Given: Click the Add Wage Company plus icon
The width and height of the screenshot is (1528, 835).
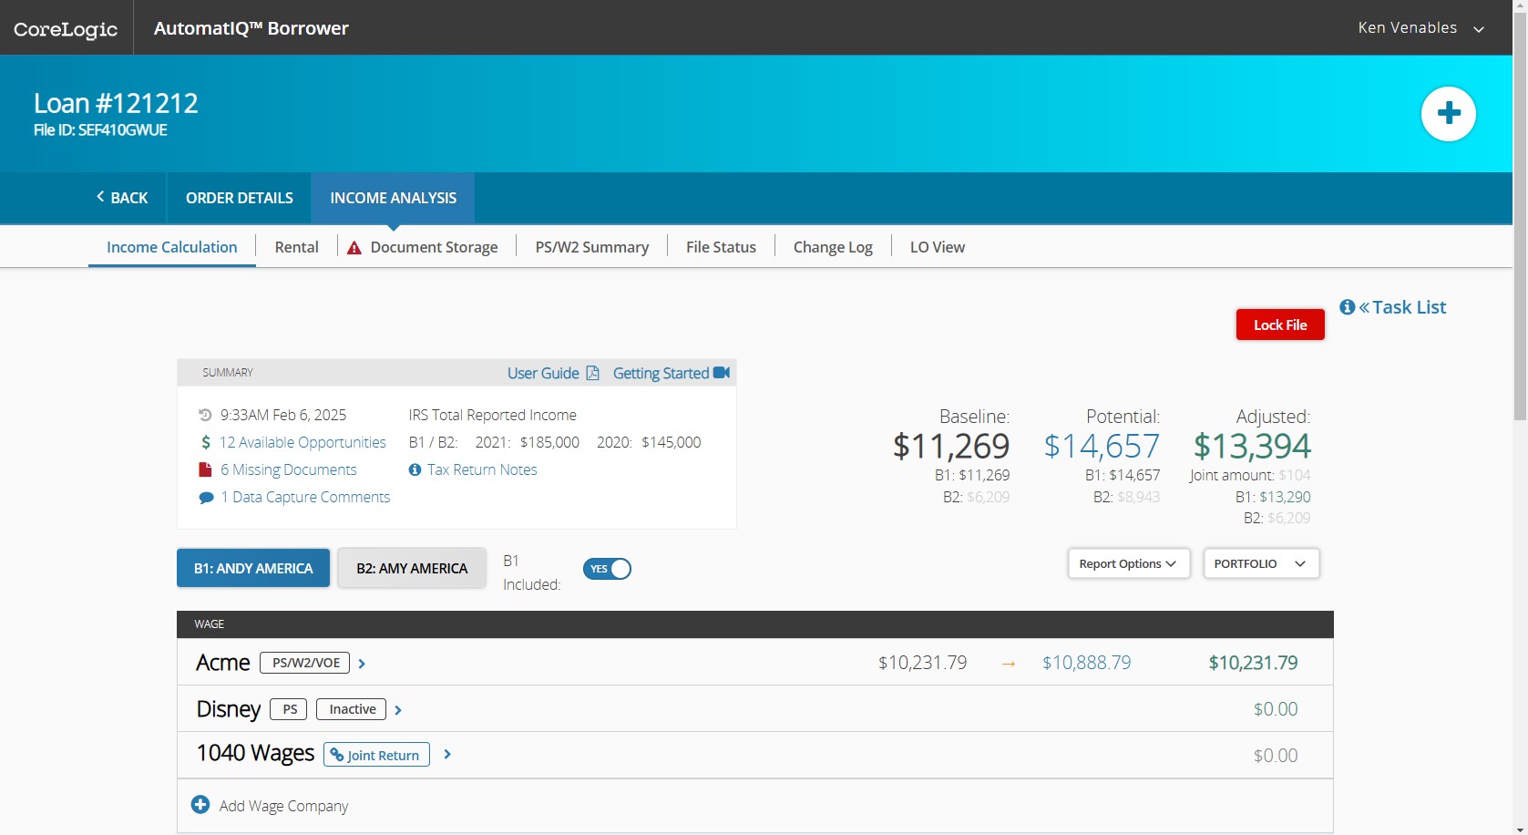Looking at the screenshot, I should [x=200, y=805].
